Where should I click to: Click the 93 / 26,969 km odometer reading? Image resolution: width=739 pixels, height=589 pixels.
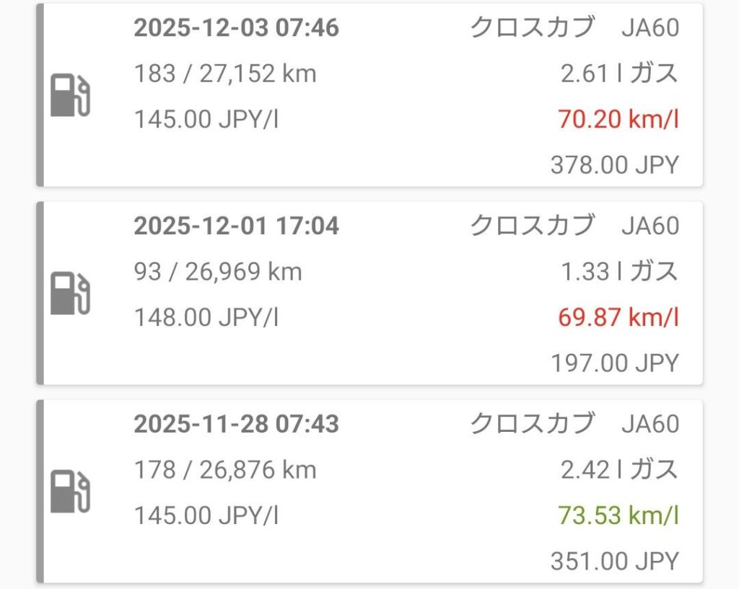coord(218,272)
